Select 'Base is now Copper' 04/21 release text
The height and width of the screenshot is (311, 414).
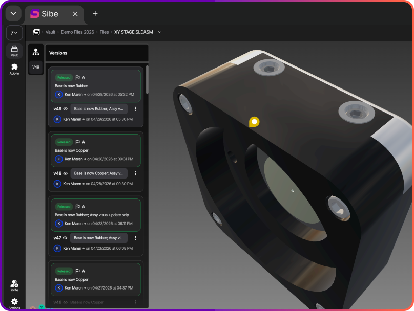point(72,280)
